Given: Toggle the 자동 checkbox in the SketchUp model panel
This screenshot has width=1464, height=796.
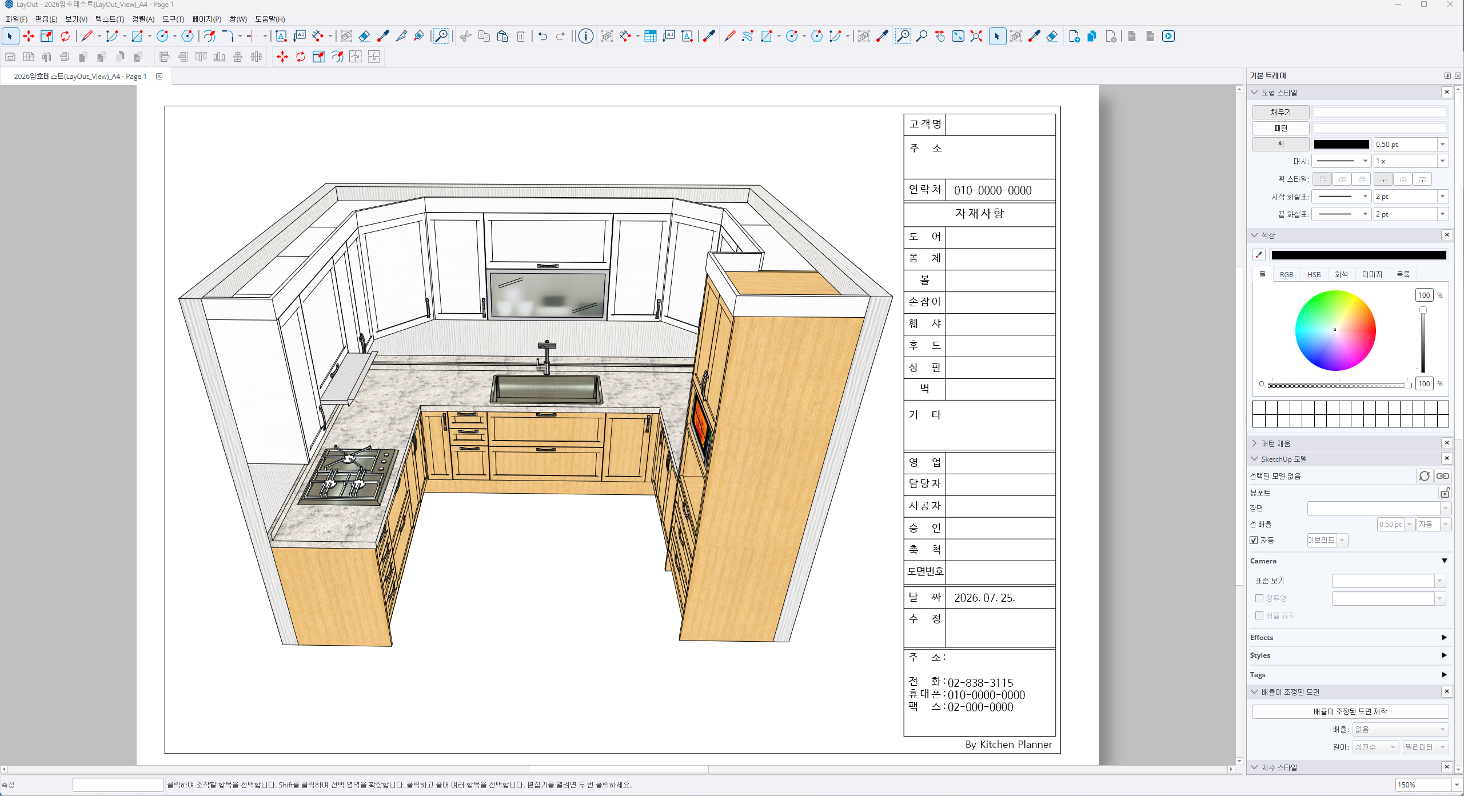Looking at the screenshot, I should pos(1254,540).
